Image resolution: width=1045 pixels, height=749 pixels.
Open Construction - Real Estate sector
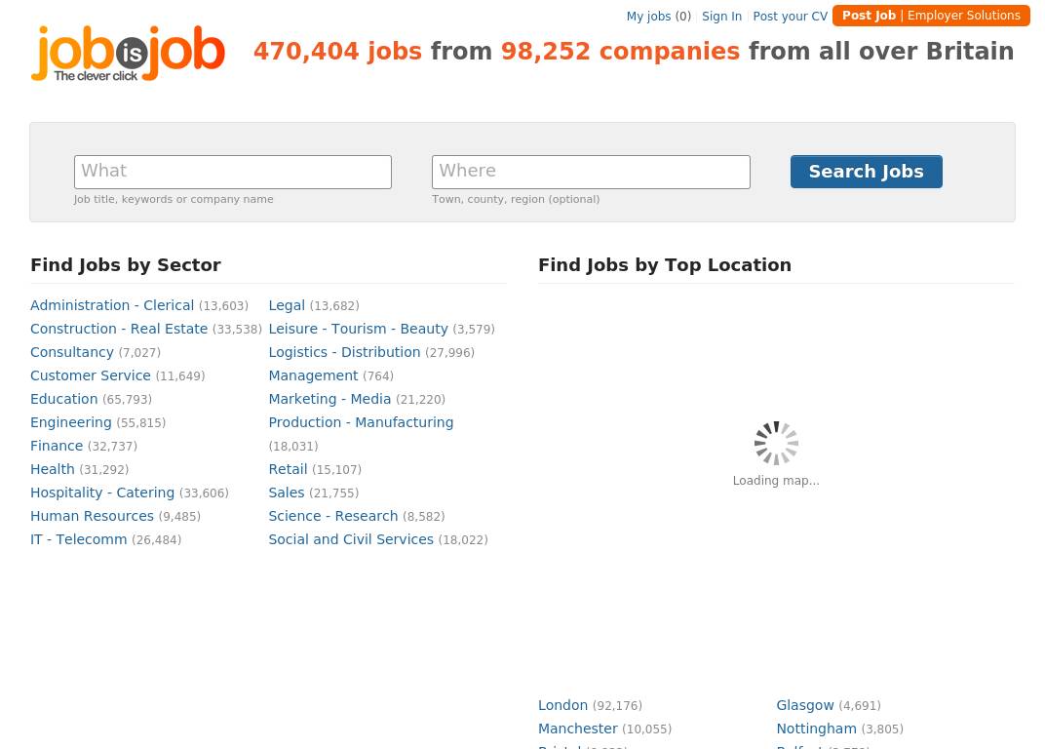119,329
